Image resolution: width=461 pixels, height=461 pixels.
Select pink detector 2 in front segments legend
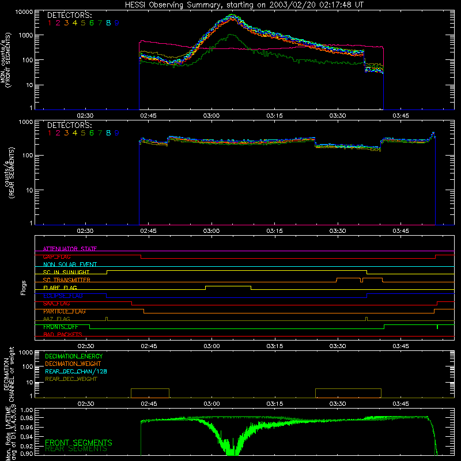[x=58, y=23]
